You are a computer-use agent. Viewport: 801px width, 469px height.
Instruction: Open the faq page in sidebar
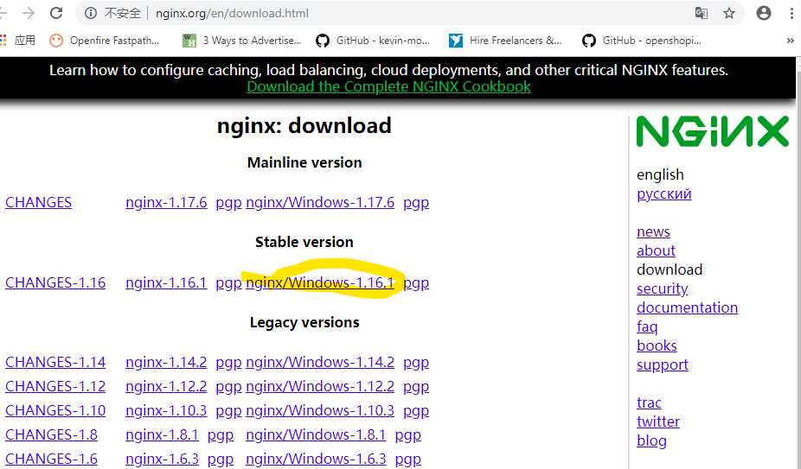pos(647,326)
